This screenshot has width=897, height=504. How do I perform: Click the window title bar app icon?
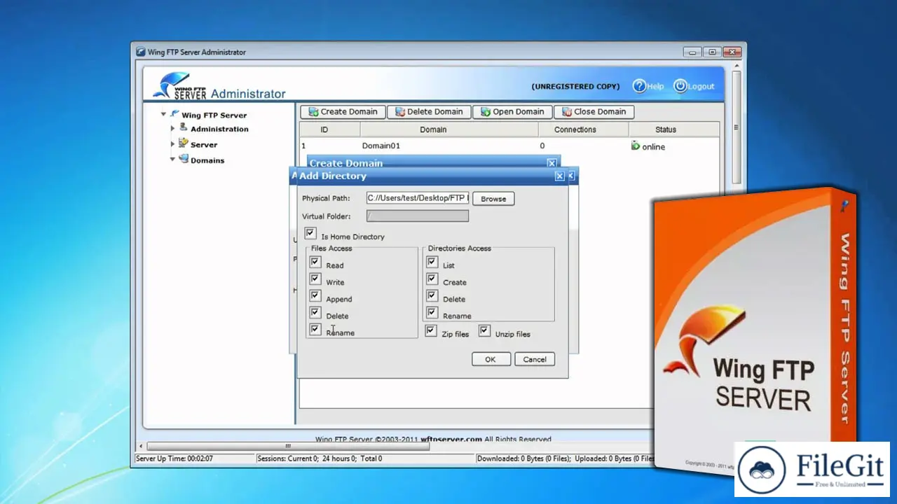tap(140, 52)
